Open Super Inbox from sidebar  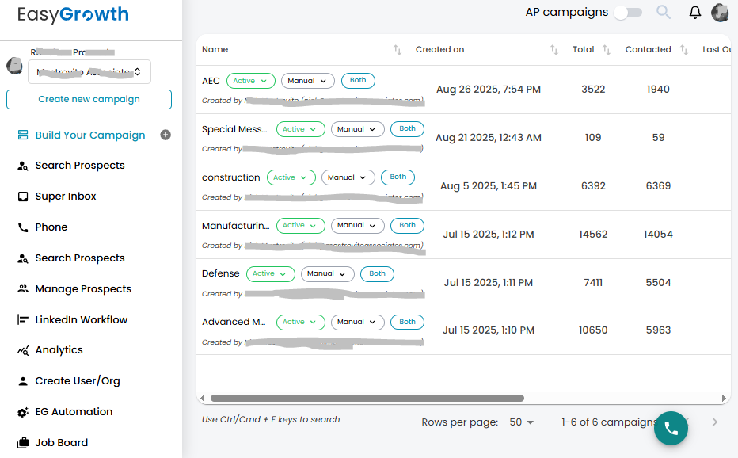(x=66, y=197)
